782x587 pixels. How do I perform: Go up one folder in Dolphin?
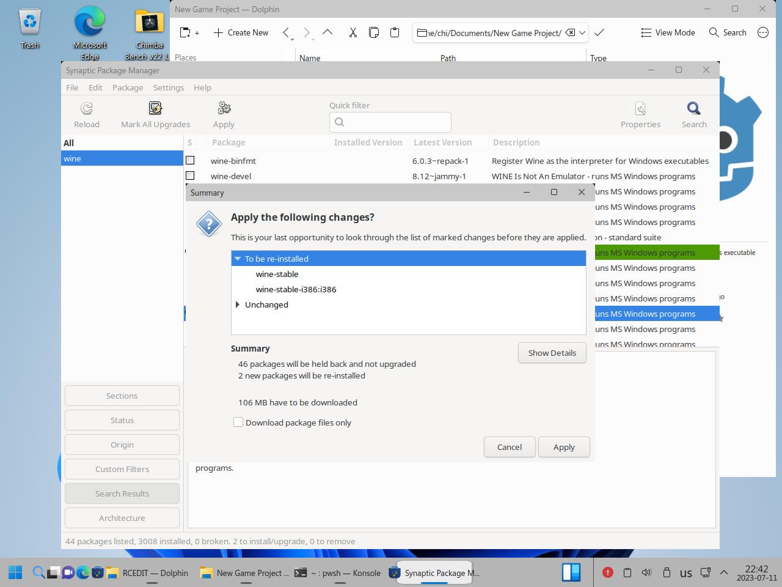click(x=327, y=32)
